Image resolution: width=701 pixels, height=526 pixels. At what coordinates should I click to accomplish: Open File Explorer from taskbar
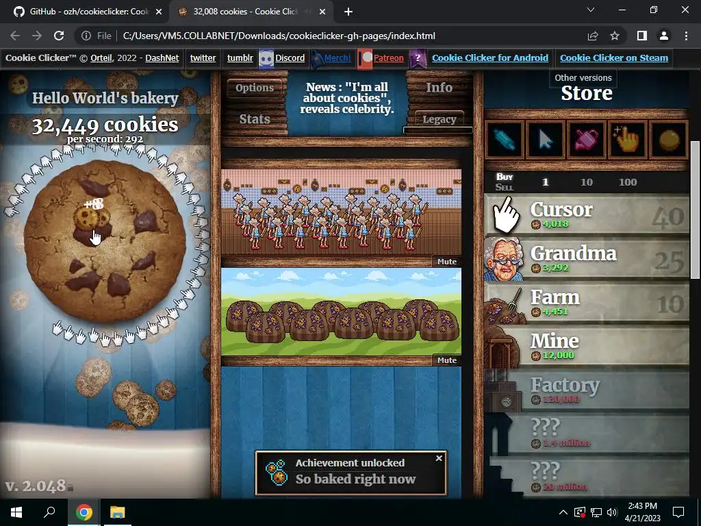tap(118, 512)
